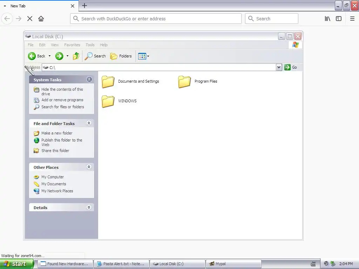
Task: Collapse the System Tasks panel
Action: click(x=89, y=80)
